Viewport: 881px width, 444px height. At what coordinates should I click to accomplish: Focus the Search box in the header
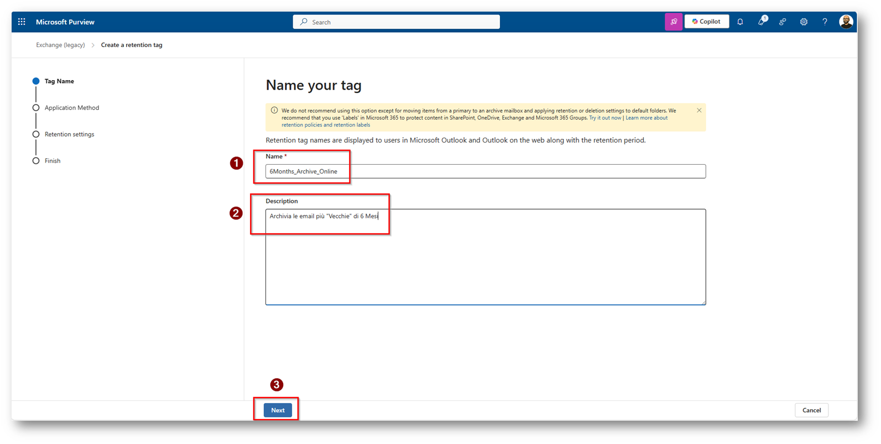point(397,22)
